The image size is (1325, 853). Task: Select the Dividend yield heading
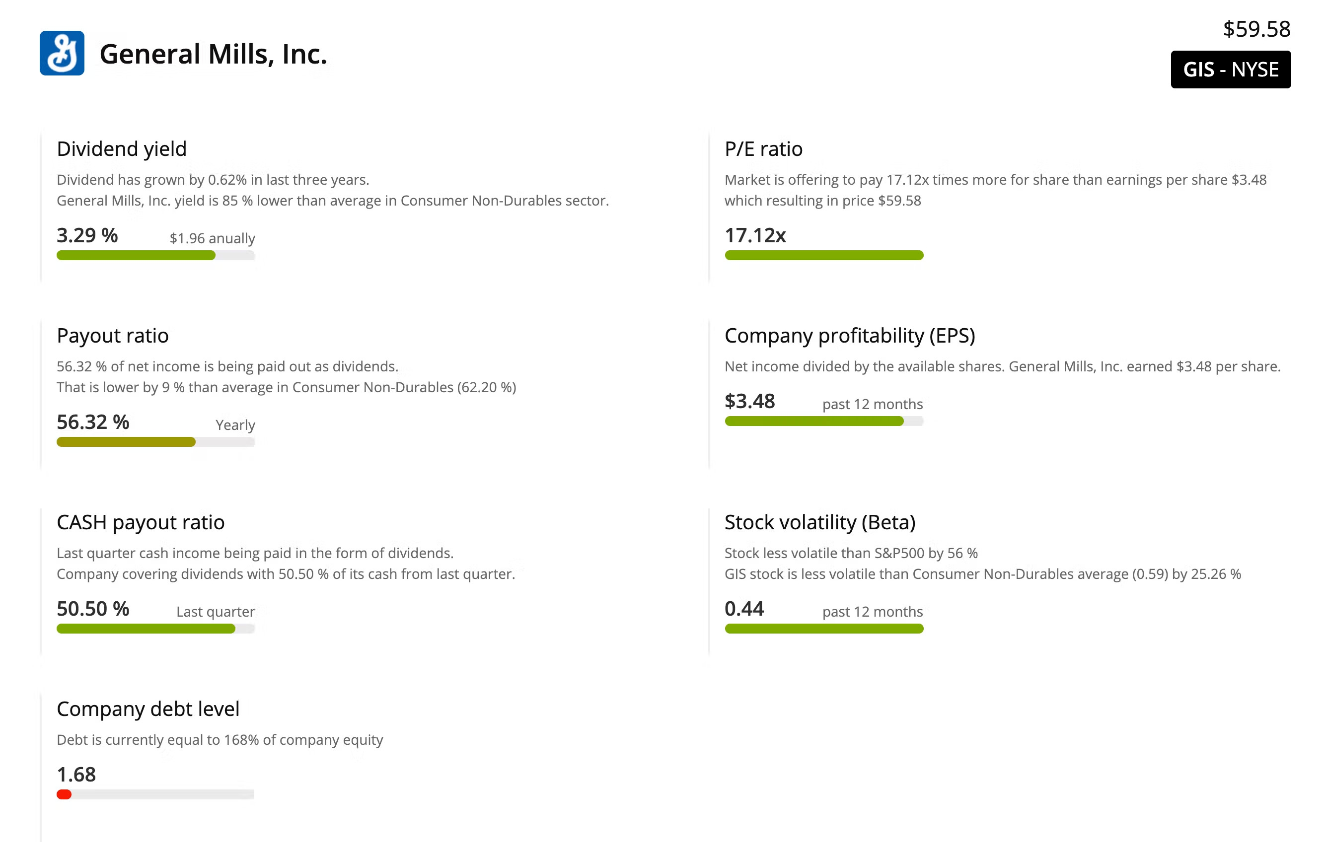coord(122,149)
